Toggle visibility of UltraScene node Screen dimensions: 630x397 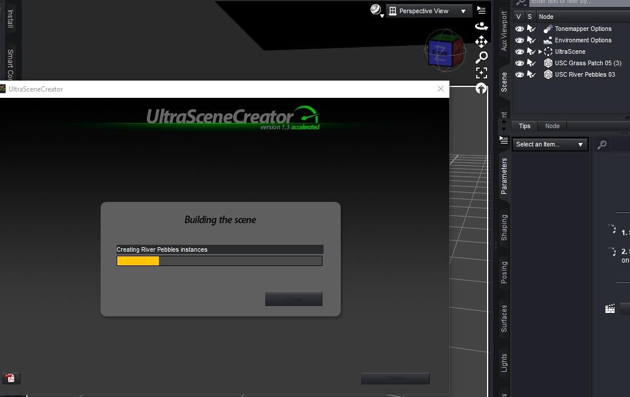[519, 51]
